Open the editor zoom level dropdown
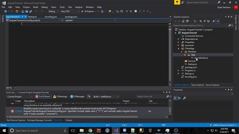Viewport: 239px width, 134px height. click(x=15, y=88)
